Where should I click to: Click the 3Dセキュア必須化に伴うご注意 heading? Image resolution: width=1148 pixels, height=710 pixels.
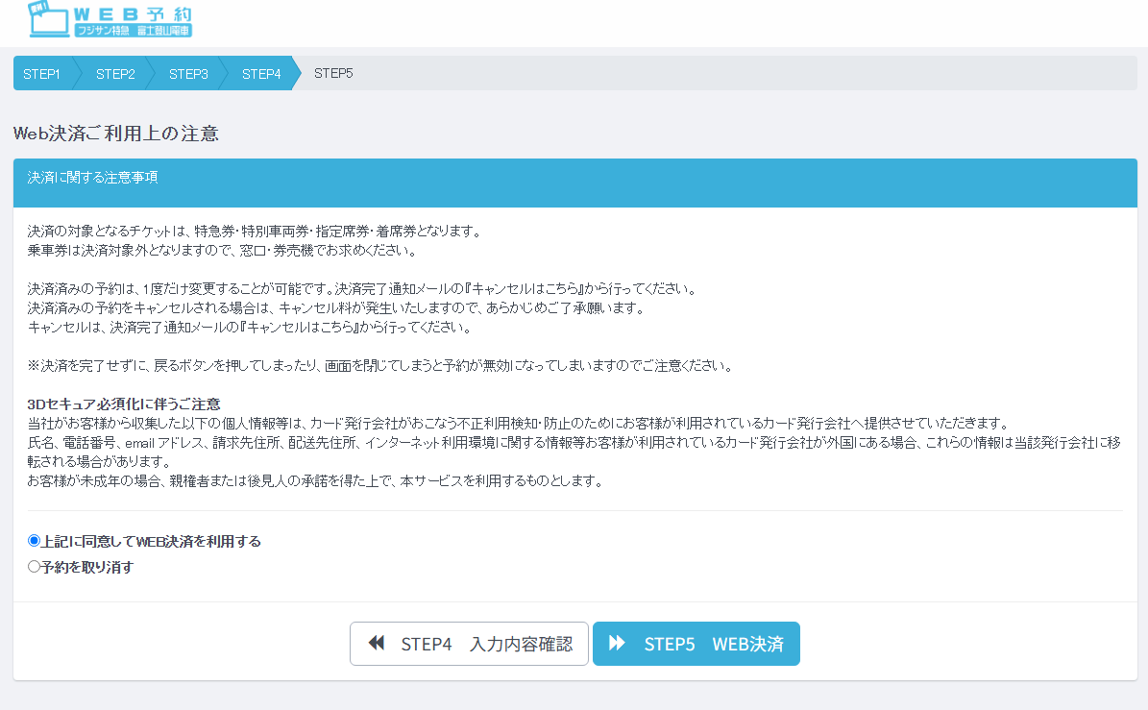(124, 404)
